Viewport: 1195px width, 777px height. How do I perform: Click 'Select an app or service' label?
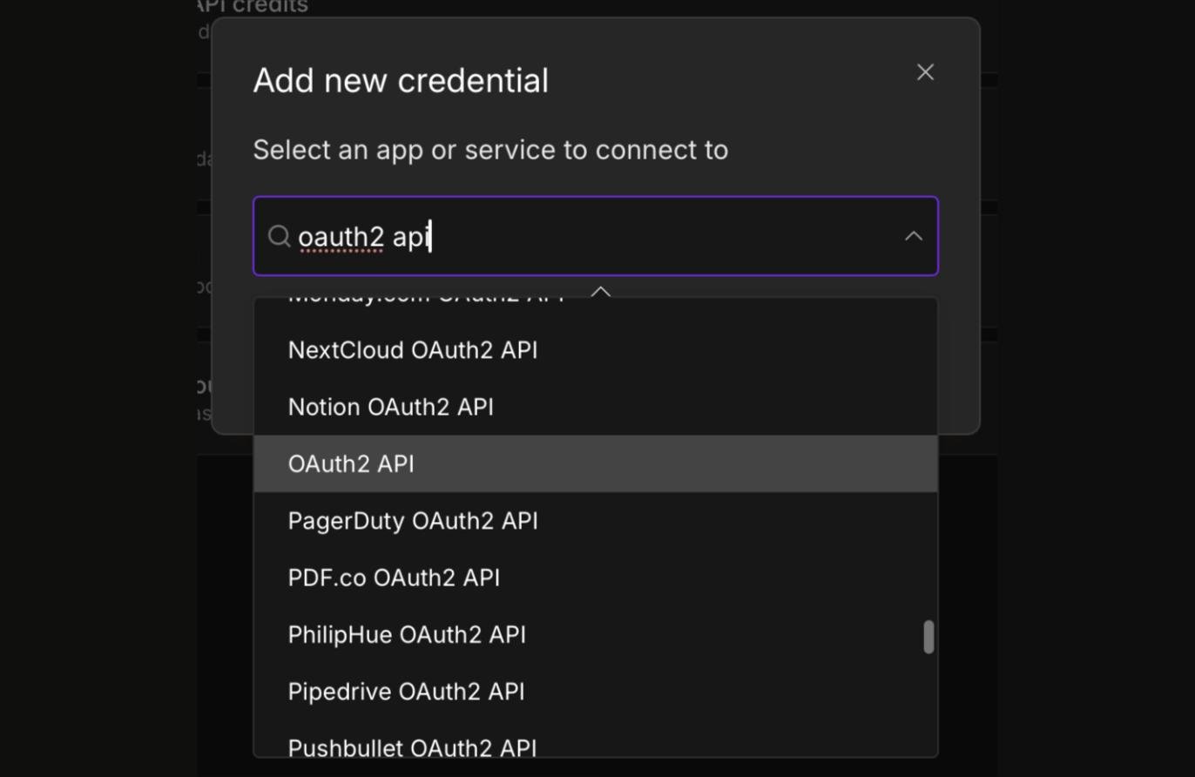pyautogui.click(x=490, y=150)
